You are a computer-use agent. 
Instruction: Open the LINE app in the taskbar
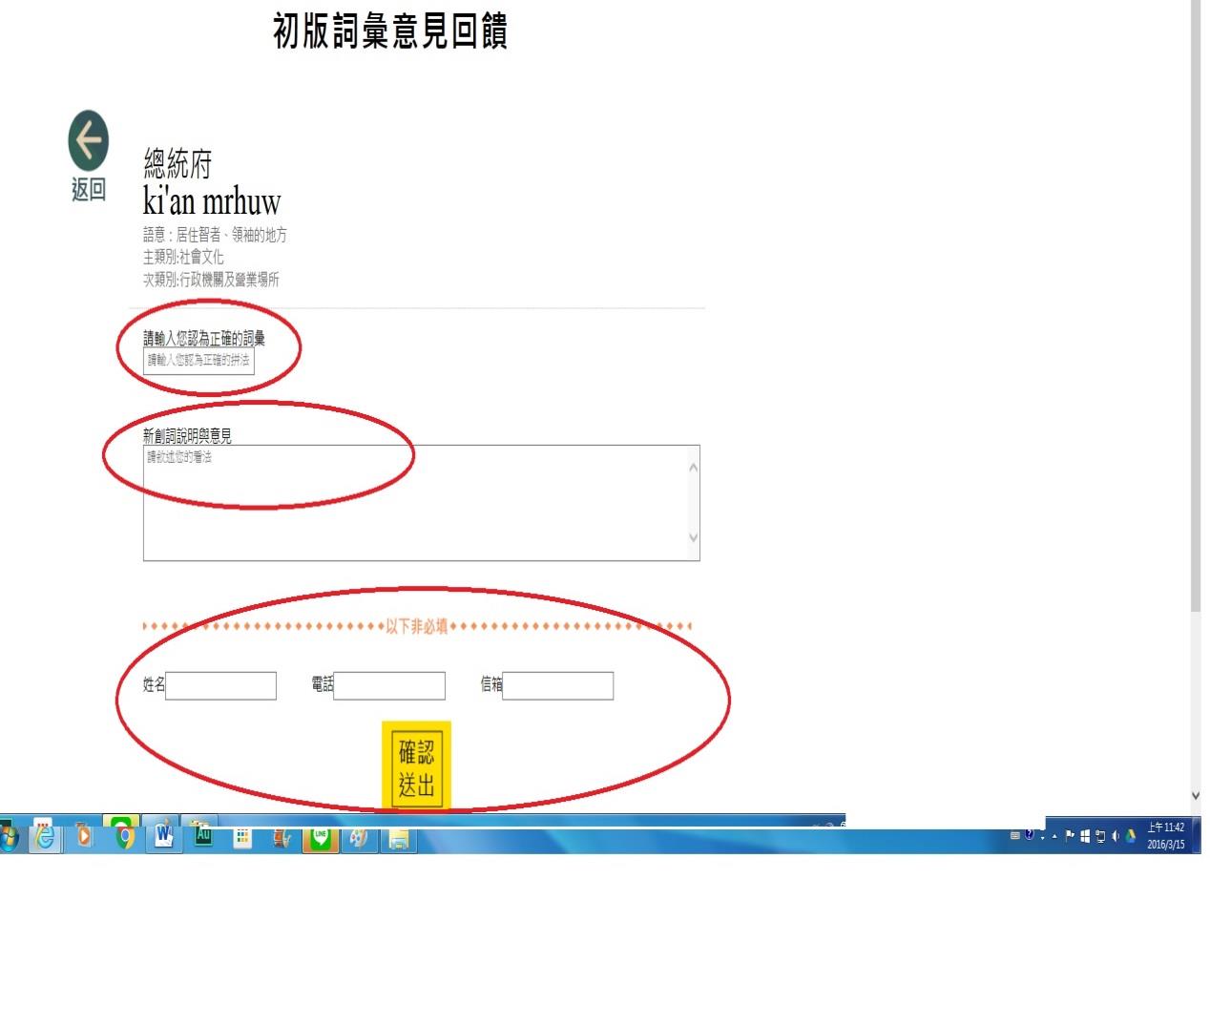pyautogui.click(x=321, y=837)
